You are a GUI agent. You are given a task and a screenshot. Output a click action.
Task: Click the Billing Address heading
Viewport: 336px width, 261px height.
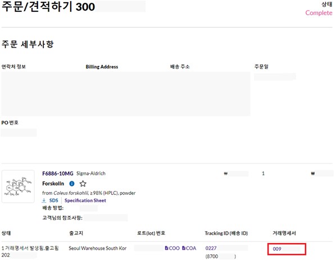pos(102,67)
